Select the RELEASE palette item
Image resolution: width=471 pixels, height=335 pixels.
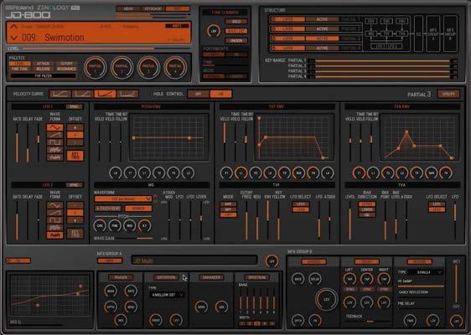[43, 69]
